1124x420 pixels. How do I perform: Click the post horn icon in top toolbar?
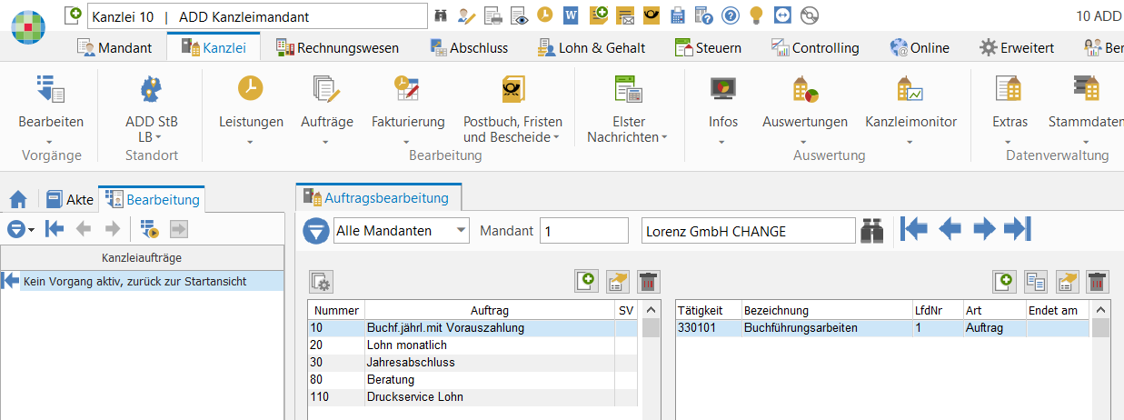pyautogui.click(x=652, y=15)
